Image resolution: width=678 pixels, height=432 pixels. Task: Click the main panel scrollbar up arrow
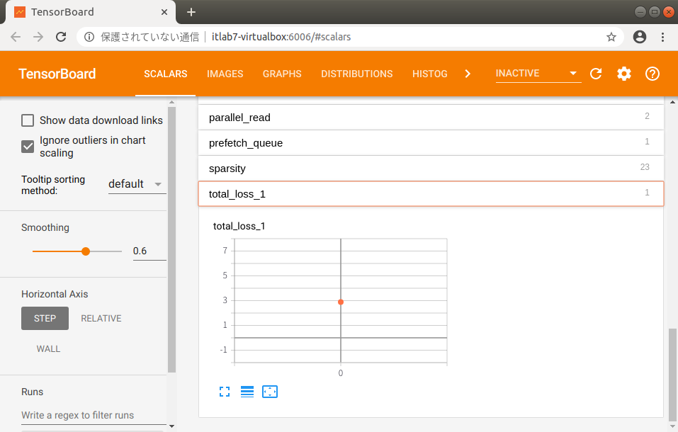coord(672,102)
